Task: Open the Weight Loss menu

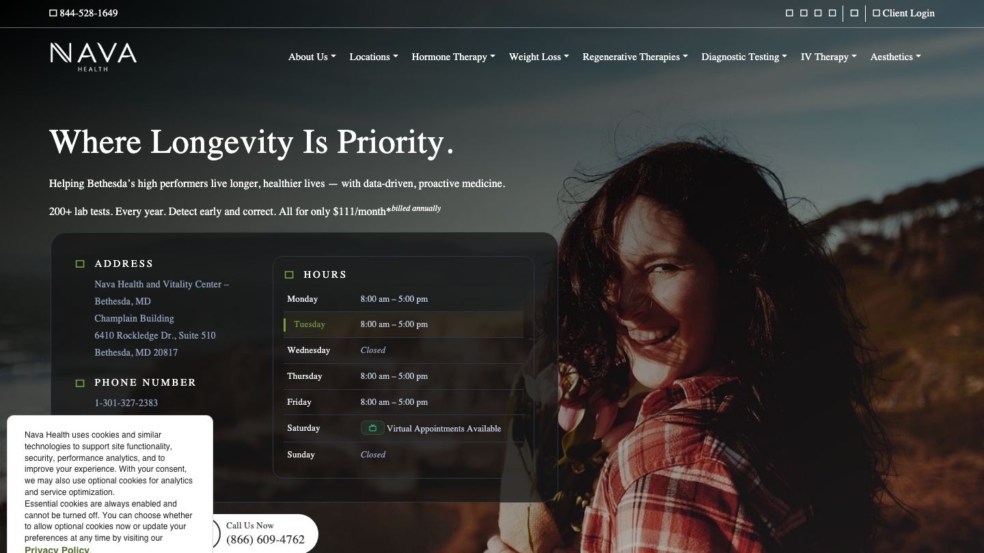Action: click(538, 57)
